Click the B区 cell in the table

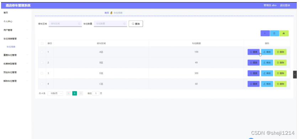click(101, 63)
